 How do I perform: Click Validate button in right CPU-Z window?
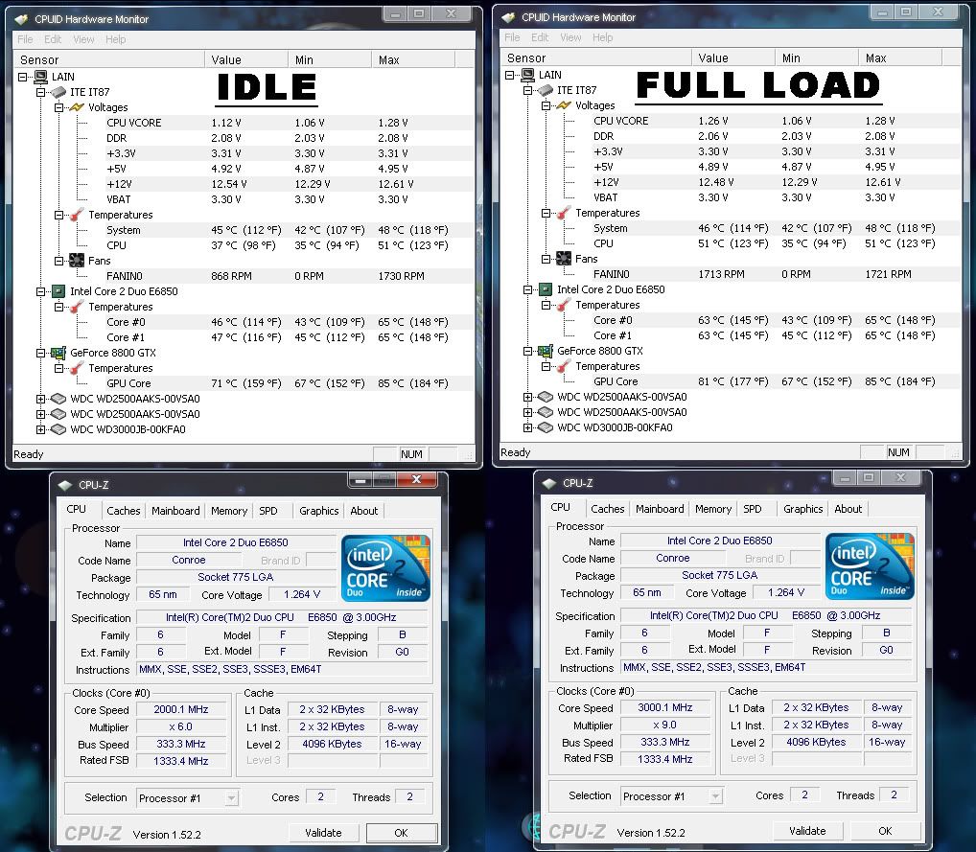point(808,831)
